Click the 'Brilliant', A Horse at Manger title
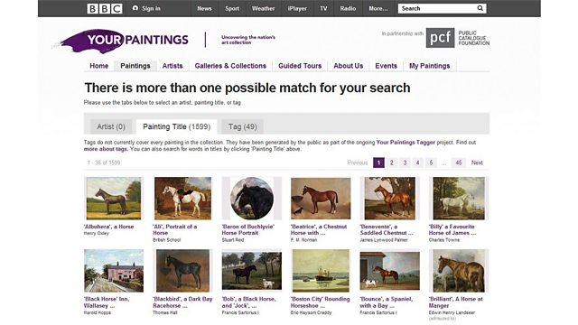The image size is (578, 325). (x=455, y=302)
